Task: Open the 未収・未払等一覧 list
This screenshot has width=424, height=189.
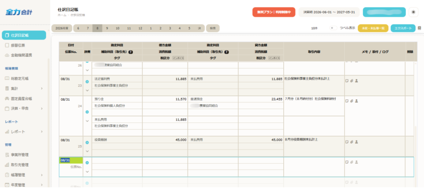Action: (373, 29)
